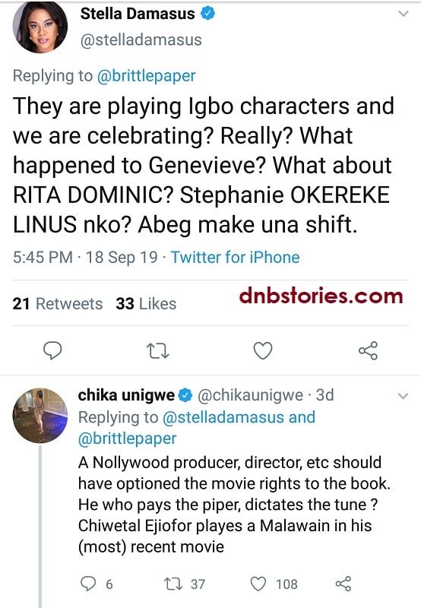Screen dimensions: 421x608
Task: View the list of 21 Retweets
Action: 57,303
